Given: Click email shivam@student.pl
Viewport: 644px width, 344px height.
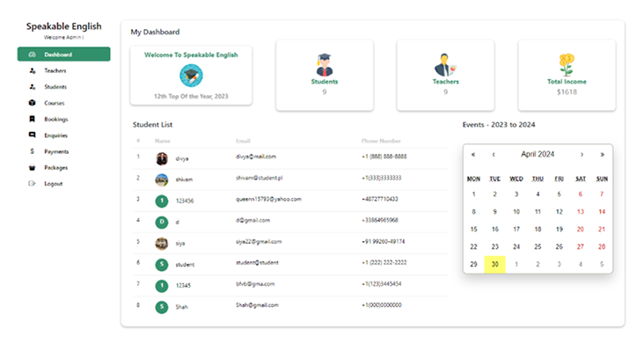Looking at the screenshot, I should pyautogui.click(x=260, y=178).
